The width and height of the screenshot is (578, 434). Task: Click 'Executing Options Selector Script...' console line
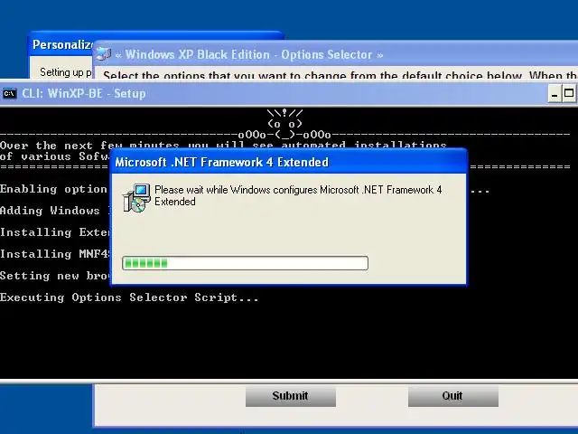click(129, 297)
